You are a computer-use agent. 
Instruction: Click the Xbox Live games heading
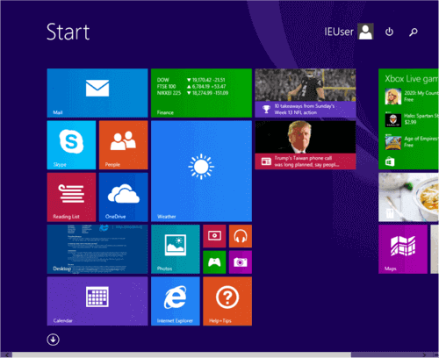click(x=412, y=79)
